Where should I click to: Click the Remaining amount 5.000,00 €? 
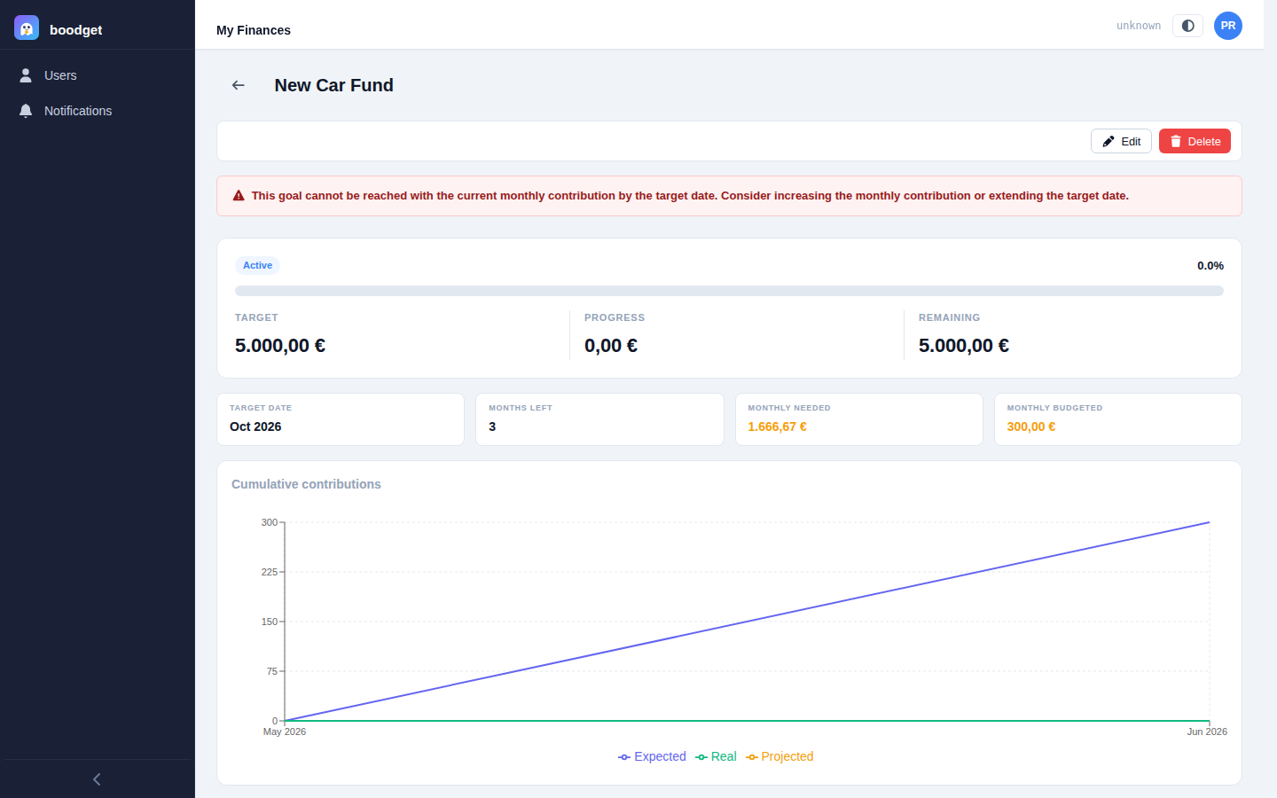coord(964,346)
